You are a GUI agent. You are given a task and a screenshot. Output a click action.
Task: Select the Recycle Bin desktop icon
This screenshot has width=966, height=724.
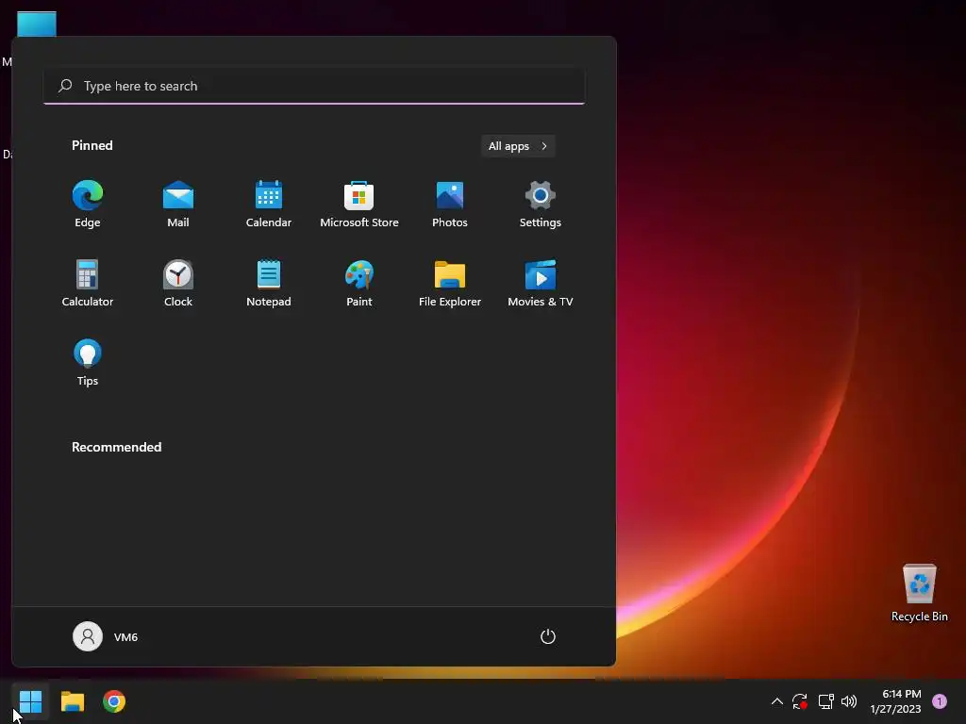[919, 594]
